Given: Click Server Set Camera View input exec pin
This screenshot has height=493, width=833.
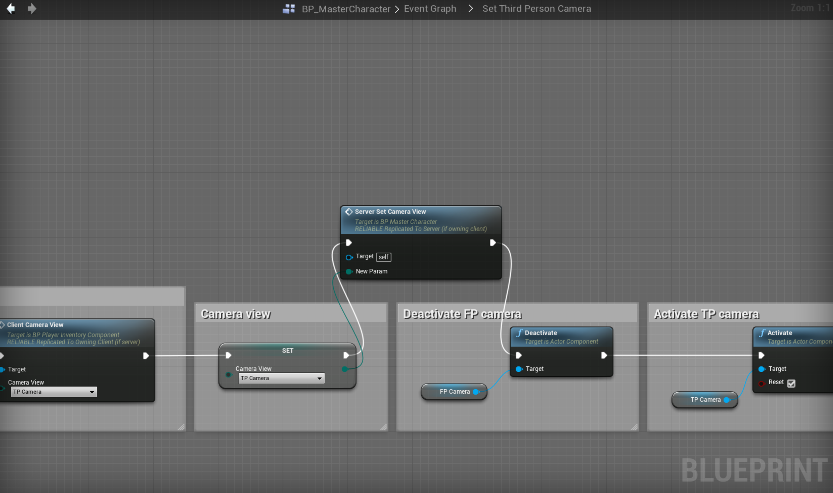Looking at the screenshot, I should click(349, 242).
